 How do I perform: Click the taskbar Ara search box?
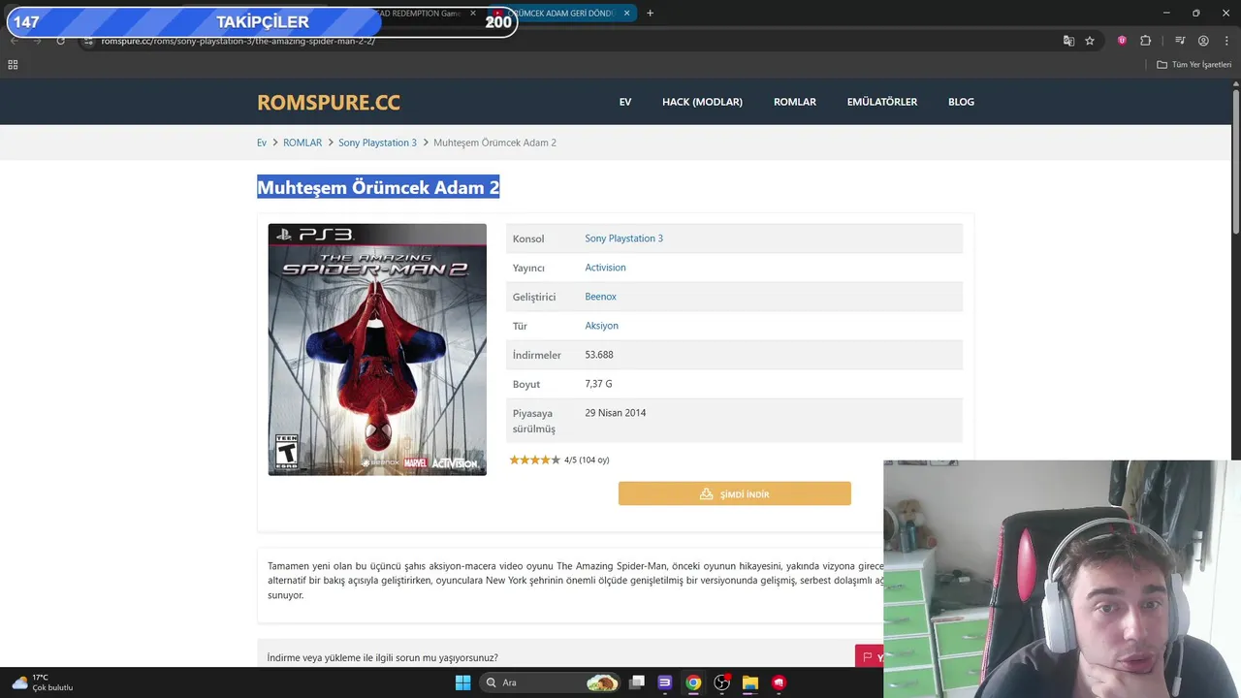click(x=551, y=682)
